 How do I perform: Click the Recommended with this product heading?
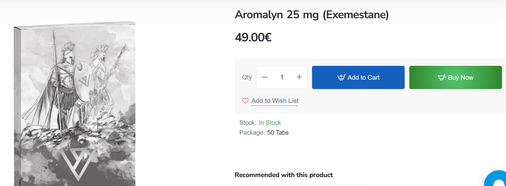[284, 175]
